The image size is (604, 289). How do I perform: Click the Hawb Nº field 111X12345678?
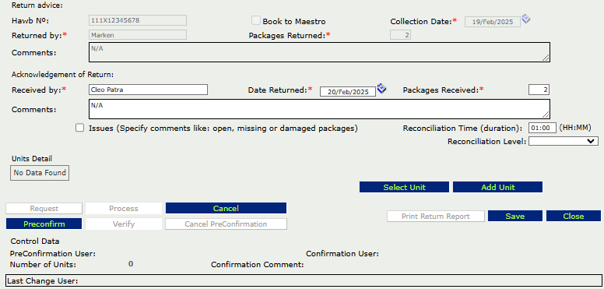pyautogui.click(x=138, y=20)
